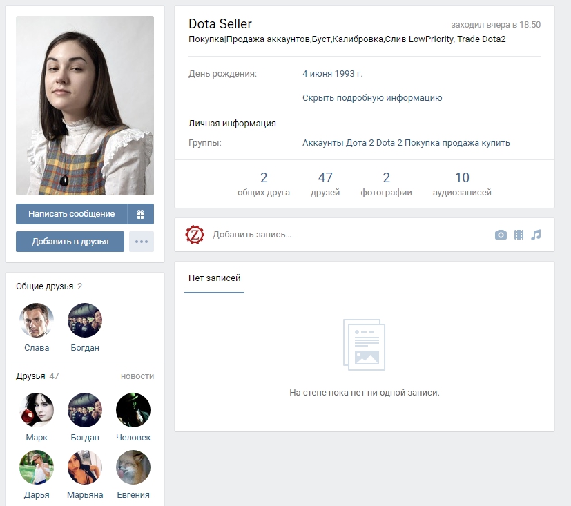Collapse details via Скрыть подробную информацию
The width and height of the screenshot is (571, 506).
coord(372,98)
